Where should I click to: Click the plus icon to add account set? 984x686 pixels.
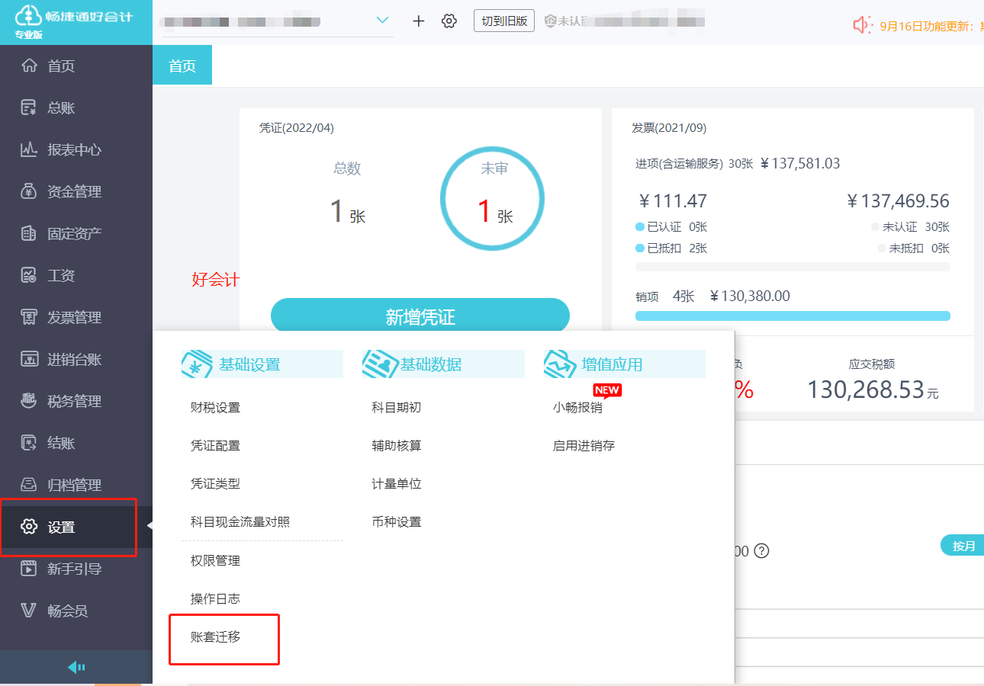(x=418, y=21)
